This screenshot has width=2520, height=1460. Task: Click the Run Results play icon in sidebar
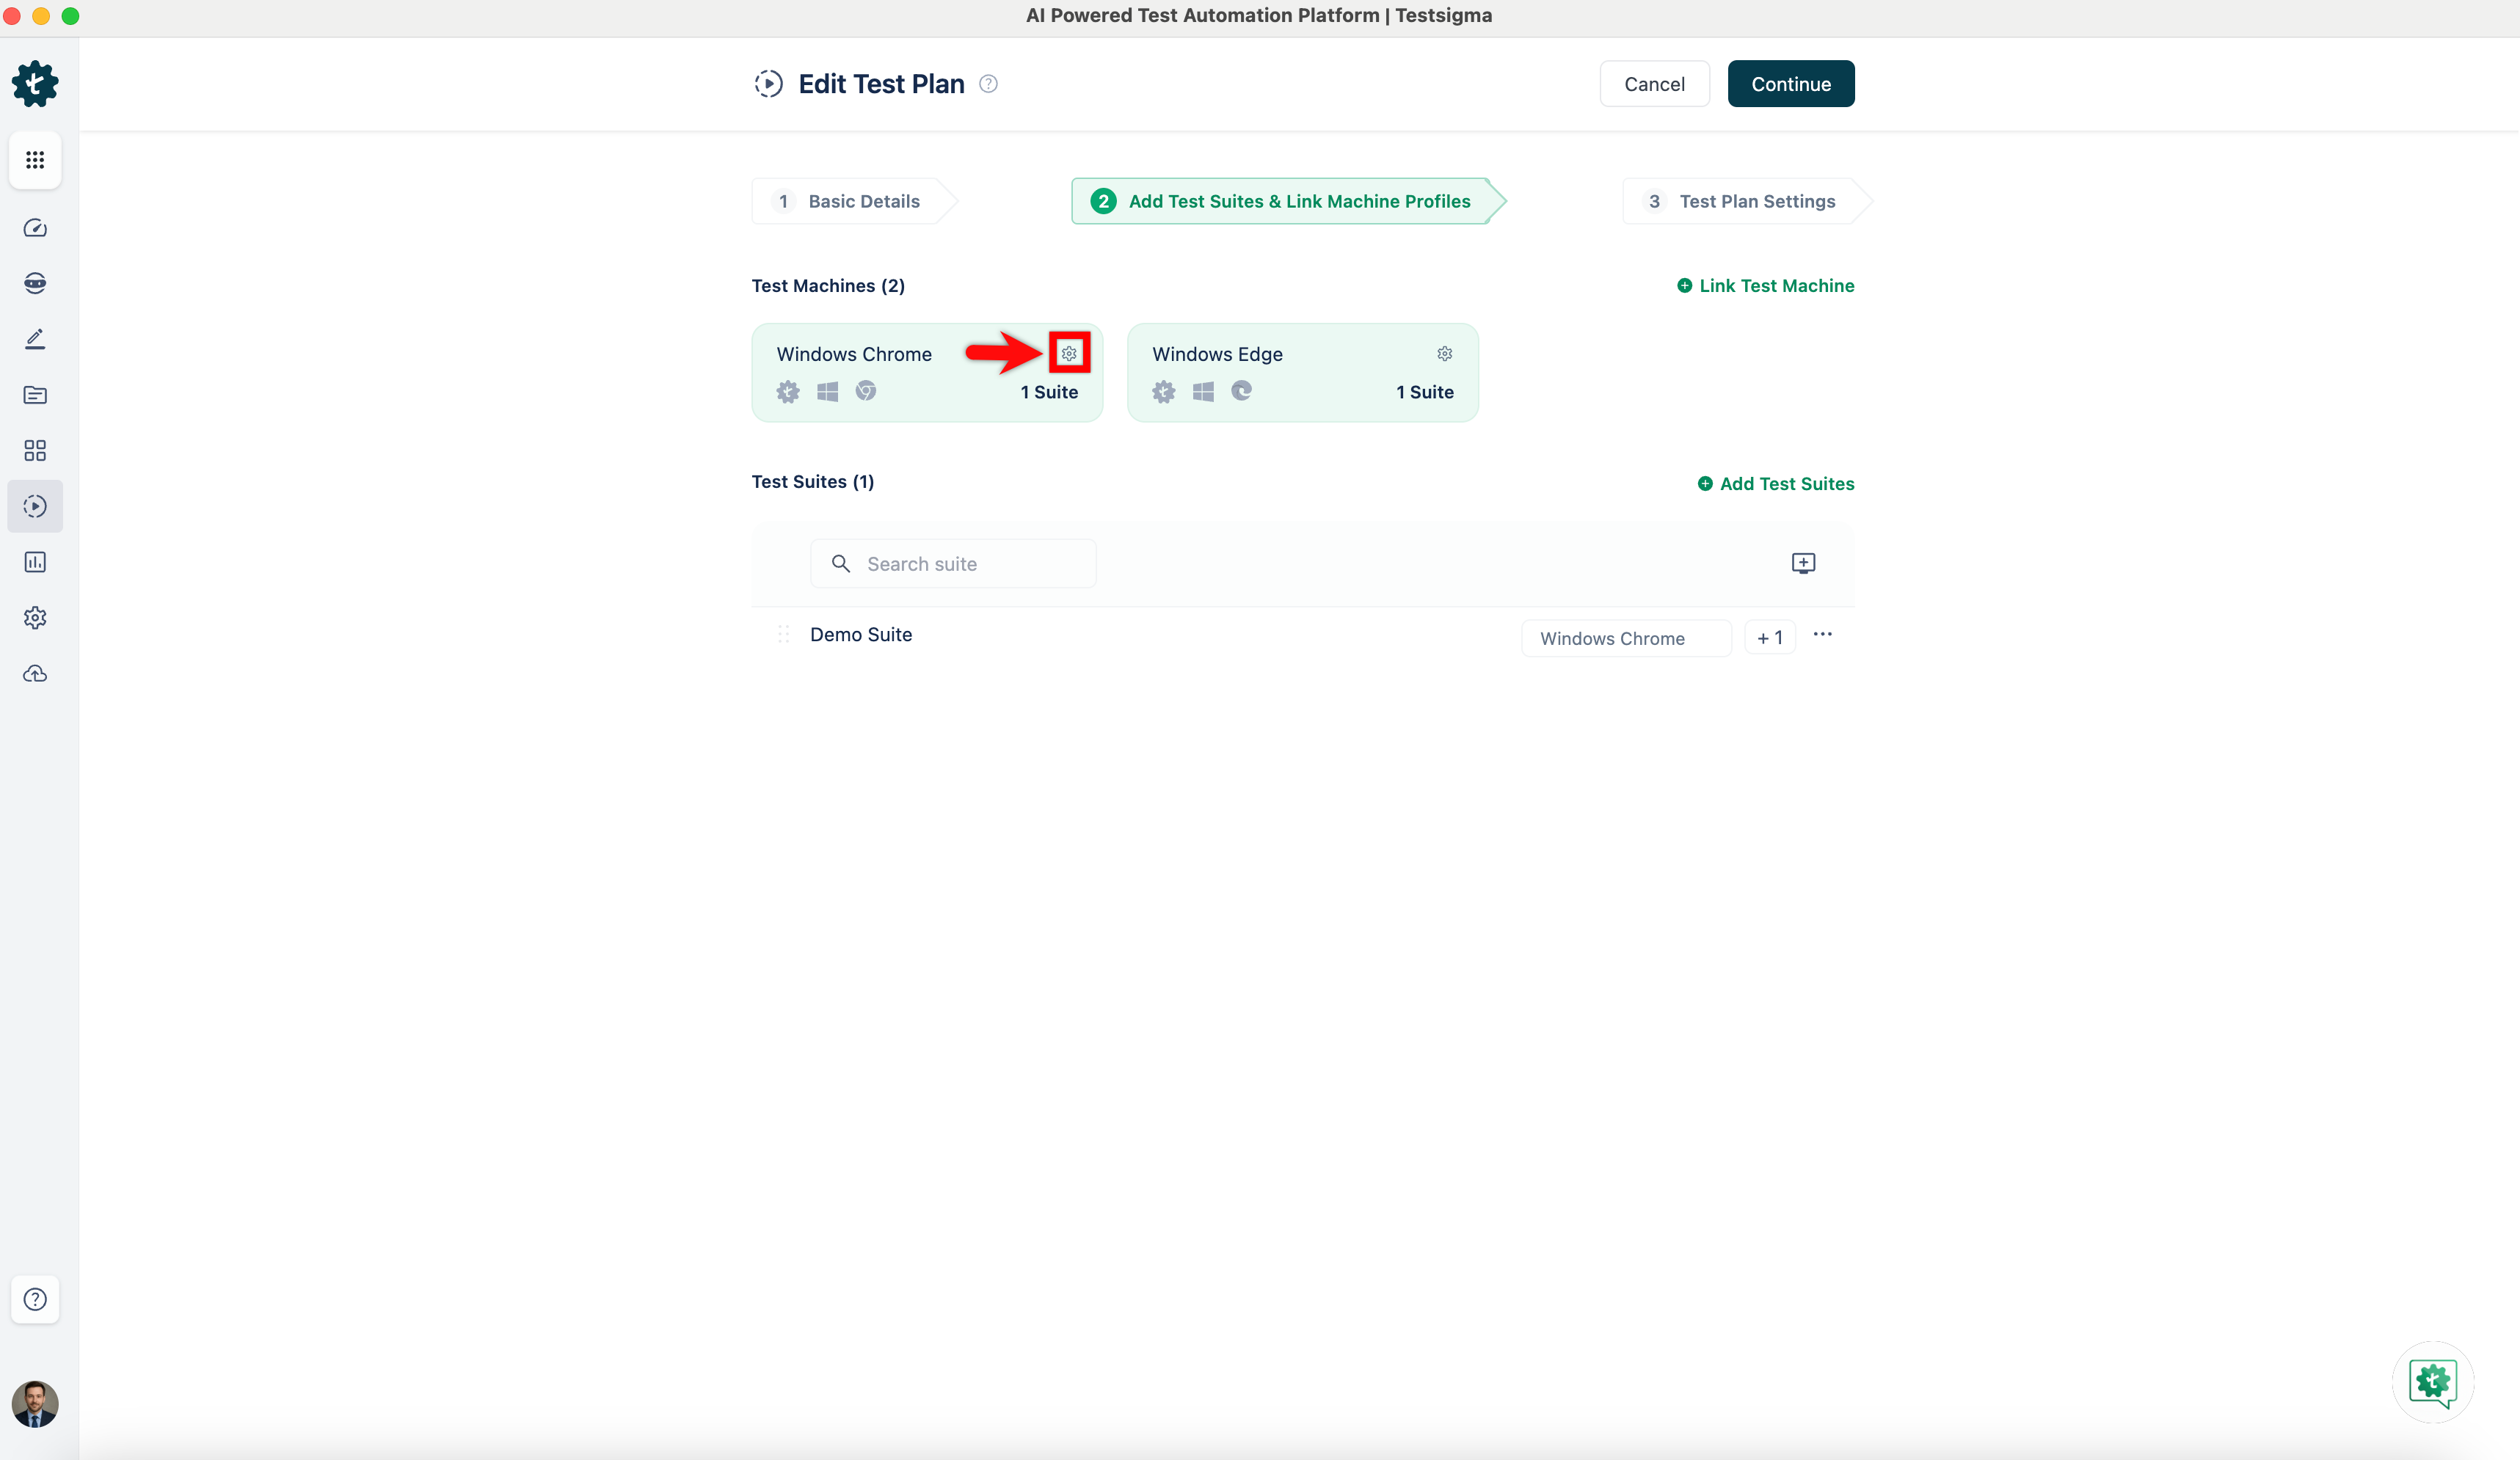[35, 506]
